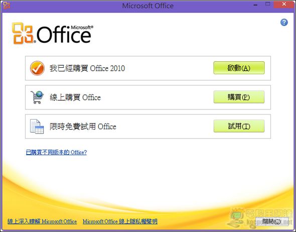This screenshot has height=232, width=296.
Task: Choose the 購買(P) purchase button
Action: pyautogui.click(x=239, y=97)
